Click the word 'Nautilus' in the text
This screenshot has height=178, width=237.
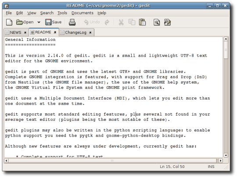coord(29,82)
